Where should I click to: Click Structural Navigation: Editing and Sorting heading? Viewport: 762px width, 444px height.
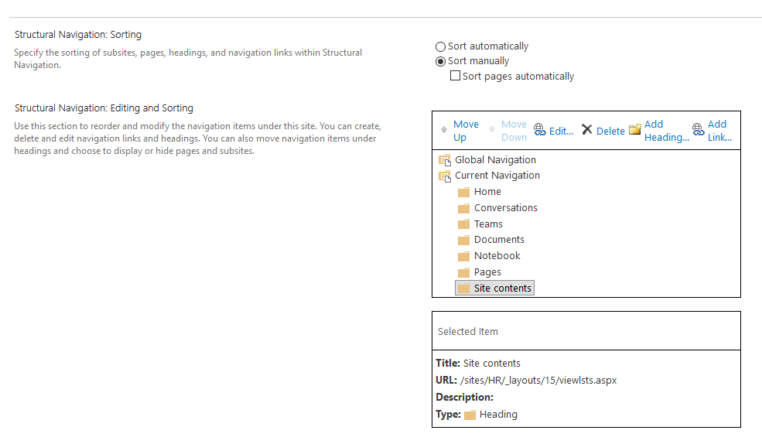104,108
